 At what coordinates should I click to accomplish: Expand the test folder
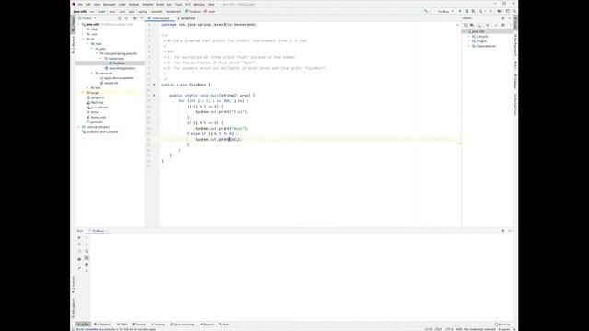coord(88,88)
